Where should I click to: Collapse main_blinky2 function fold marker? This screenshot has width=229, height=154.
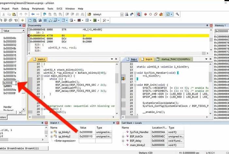(x=42, y=76)
